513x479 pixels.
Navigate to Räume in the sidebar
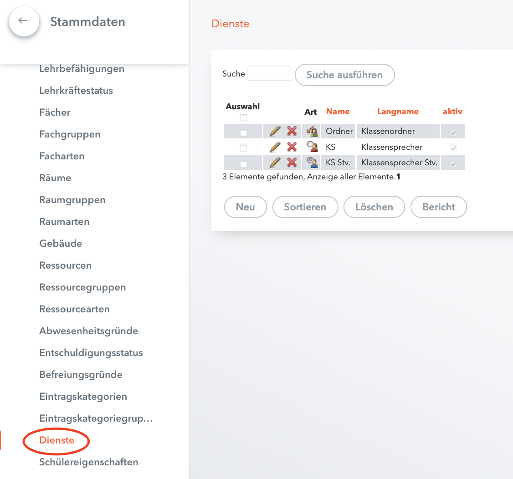(55, 178)
